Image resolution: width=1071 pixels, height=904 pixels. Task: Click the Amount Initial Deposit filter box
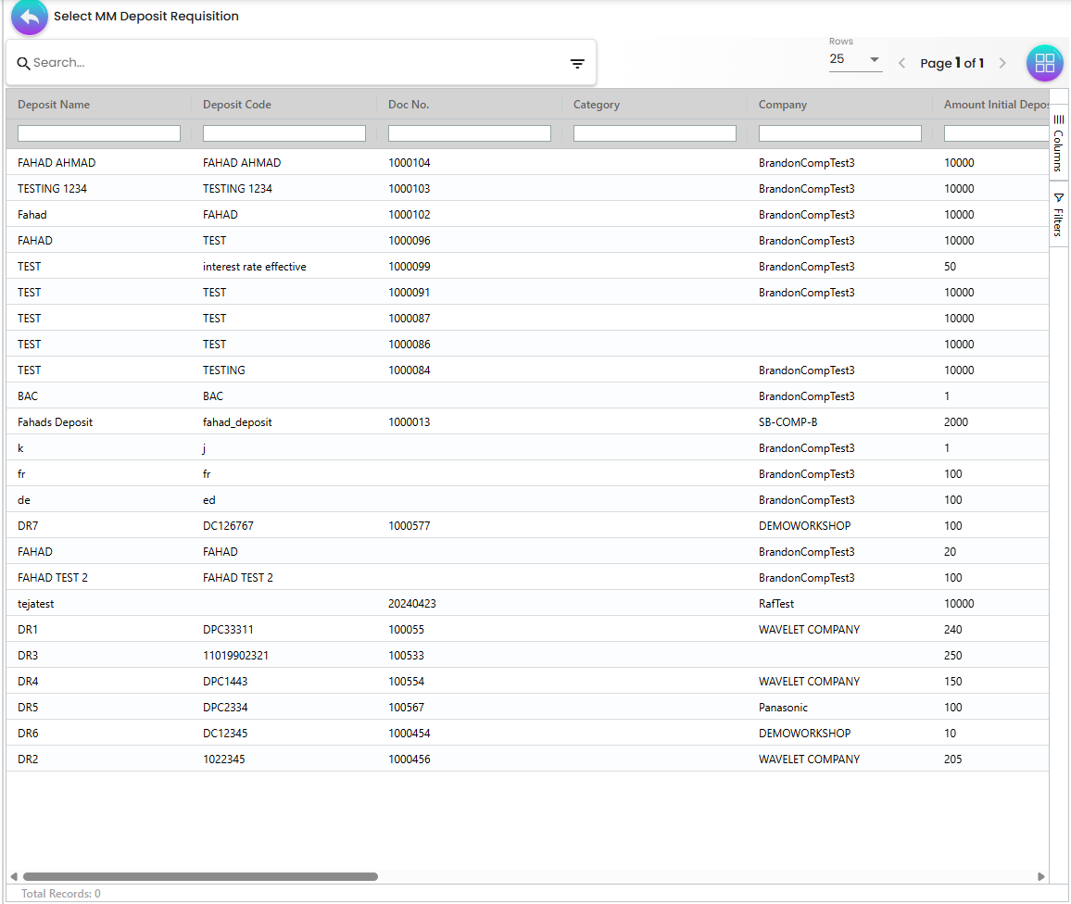pyautogui.click(x=996, y=133)
